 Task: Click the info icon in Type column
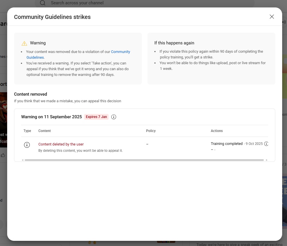(x=27, y=145)
